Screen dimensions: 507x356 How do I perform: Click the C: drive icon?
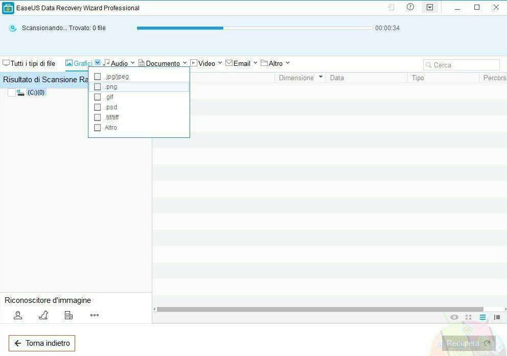[x=20, y=92]
